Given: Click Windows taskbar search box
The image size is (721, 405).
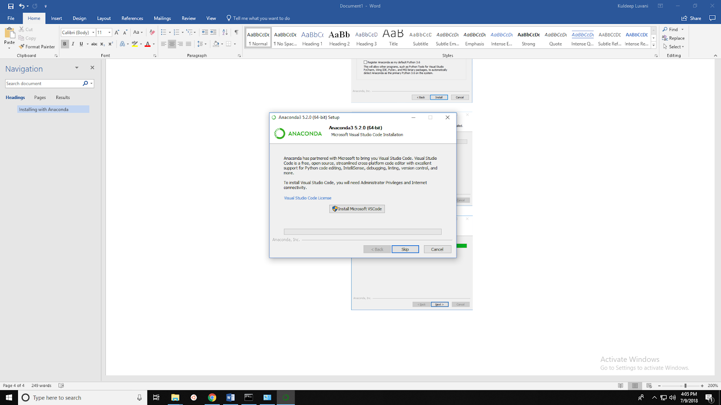Looking at the screenshot, I should 82,397.
